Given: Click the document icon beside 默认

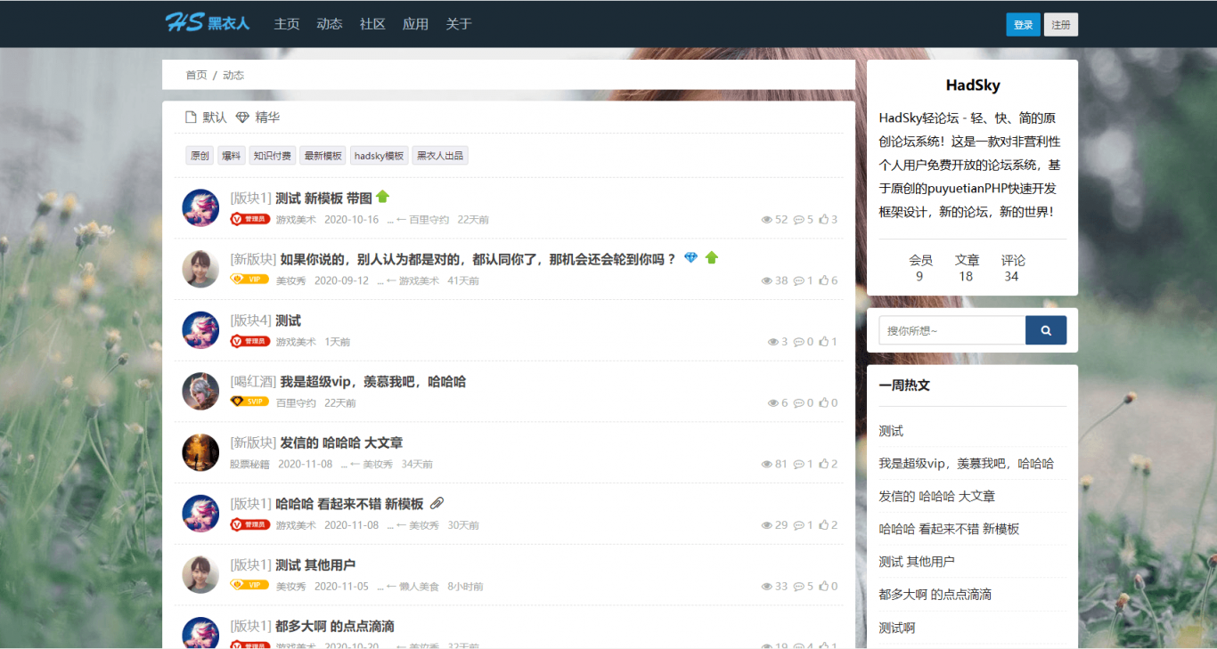Looking at the screenshot, I should (x=191, y=118).
